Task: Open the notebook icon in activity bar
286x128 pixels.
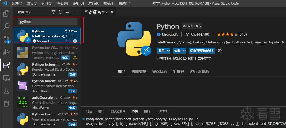Action: tap(6, 104)
